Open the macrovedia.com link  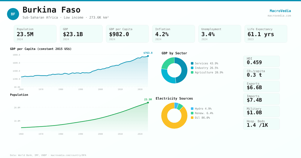tap(279, 16)
